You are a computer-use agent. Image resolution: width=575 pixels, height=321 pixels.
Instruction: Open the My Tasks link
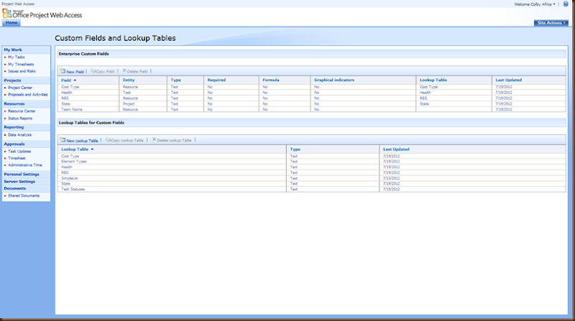(17, 57)
